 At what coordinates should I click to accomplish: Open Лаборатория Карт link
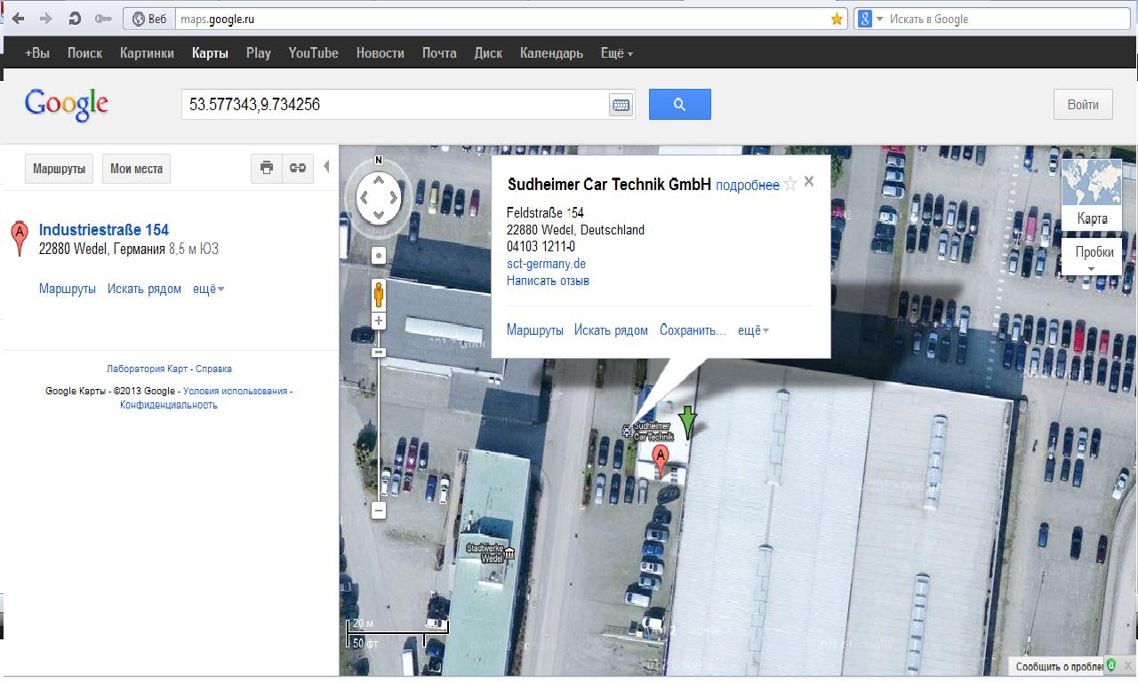tap(147, 369)
